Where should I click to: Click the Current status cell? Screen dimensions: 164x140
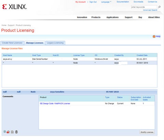coord(120,103)
